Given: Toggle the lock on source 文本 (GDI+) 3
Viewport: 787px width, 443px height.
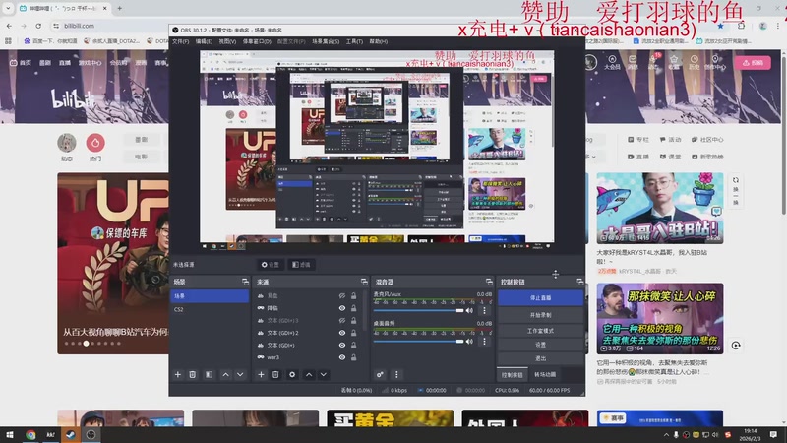Looking at the screenshot, I should click(x=353, y=321).
